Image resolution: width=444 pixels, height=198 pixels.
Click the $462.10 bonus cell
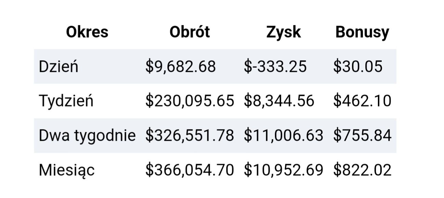coord(362,101)
